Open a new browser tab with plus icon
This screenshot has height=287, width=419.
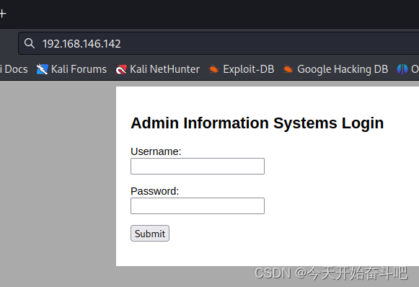(x=3, y=14)
